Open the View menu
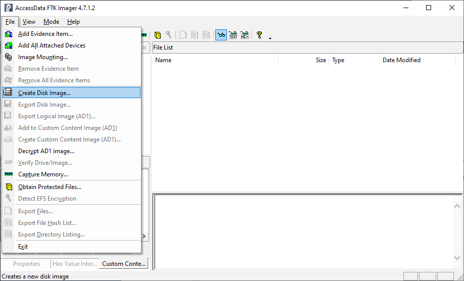 pos(29,22)
